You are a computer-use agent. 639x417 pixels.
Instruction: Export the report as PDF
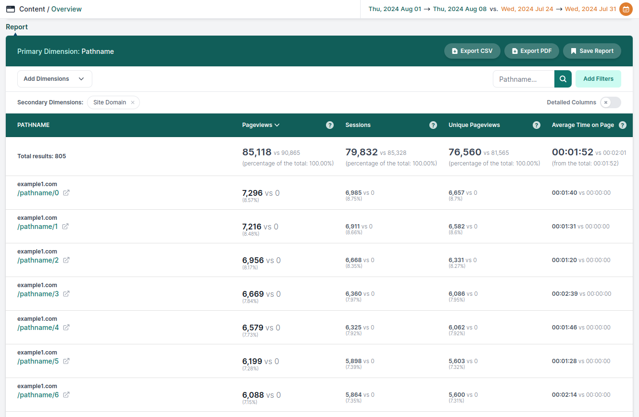tap(532, 51)
